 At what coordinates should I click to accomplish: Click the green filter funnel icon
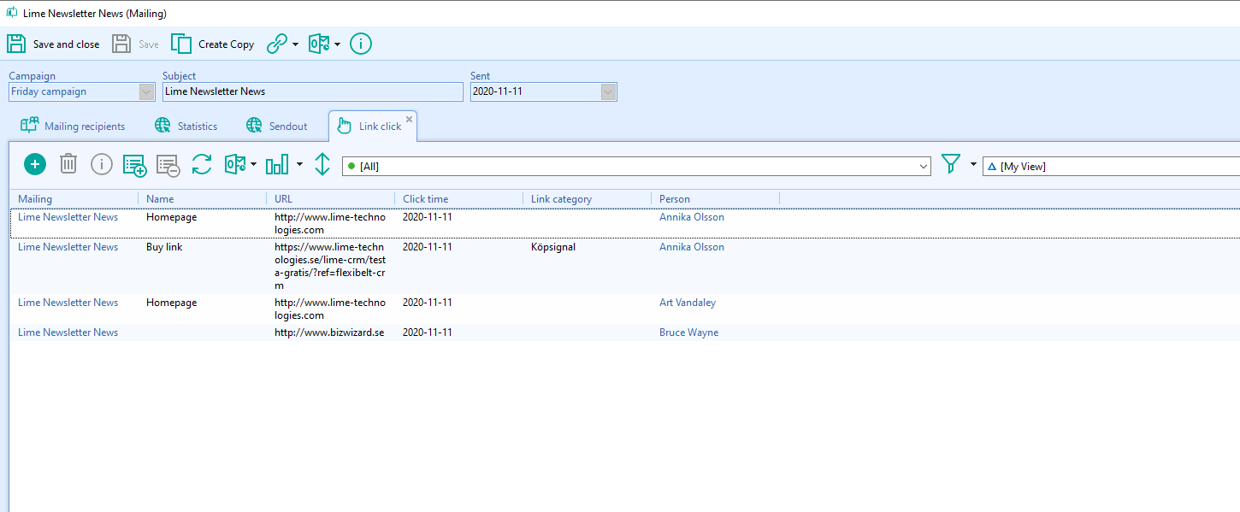point(950,165)
